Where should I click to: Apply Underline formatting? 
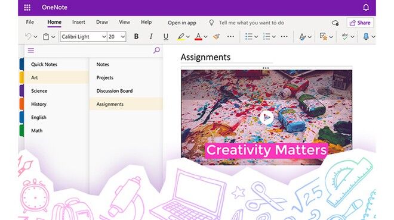tap(165, 37)
